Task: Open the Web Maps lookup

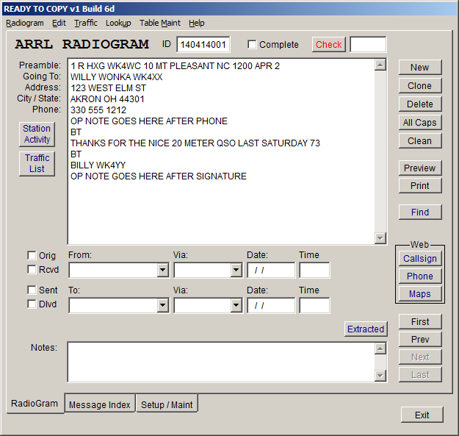Action: [420, 293]
